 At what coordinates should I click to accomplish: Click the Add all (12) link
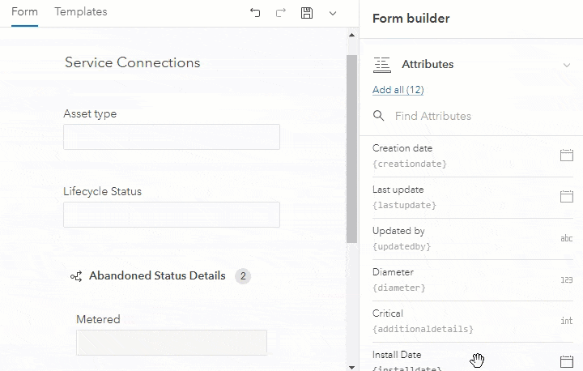click(x=398, y=90)
